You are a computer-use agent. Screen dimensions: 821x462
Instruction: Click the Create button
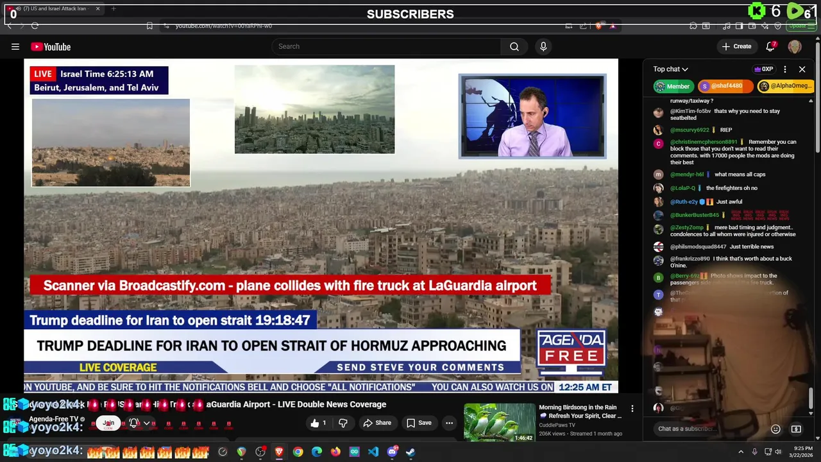tap(736, 46)
